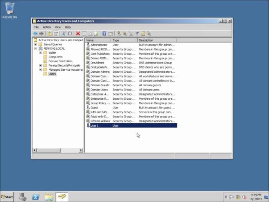Click the Cut scissors toolbar icon

pyautogui.click(x=64, y=34)
